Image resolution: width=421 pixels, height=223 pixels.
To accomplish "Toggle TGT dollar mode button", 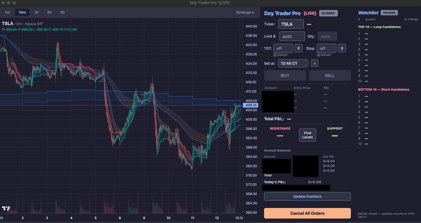I will (x=299, y=48).
